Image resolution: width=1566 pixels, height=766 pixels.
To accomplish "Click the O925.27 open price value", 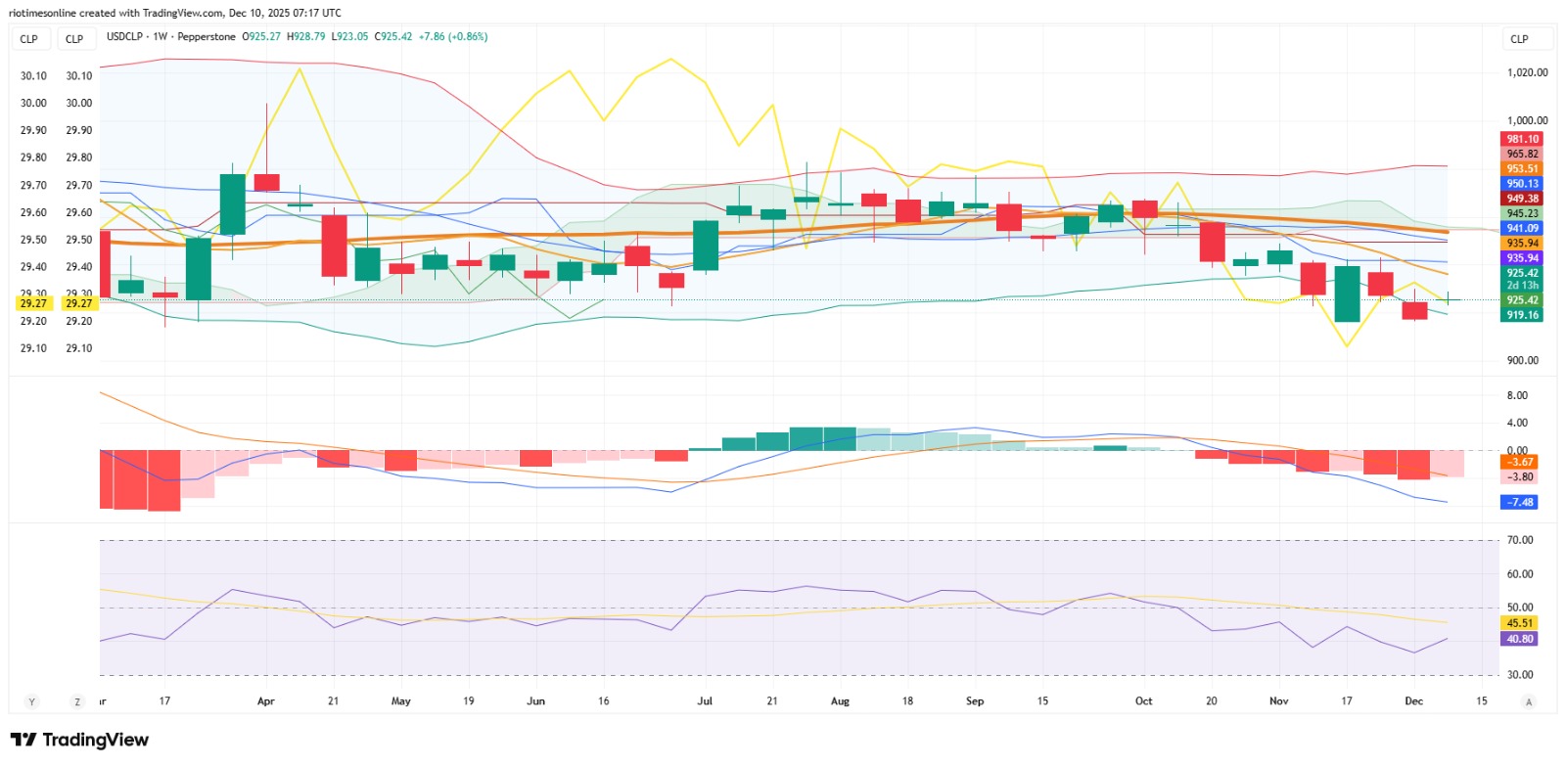I will coord(261,37).
